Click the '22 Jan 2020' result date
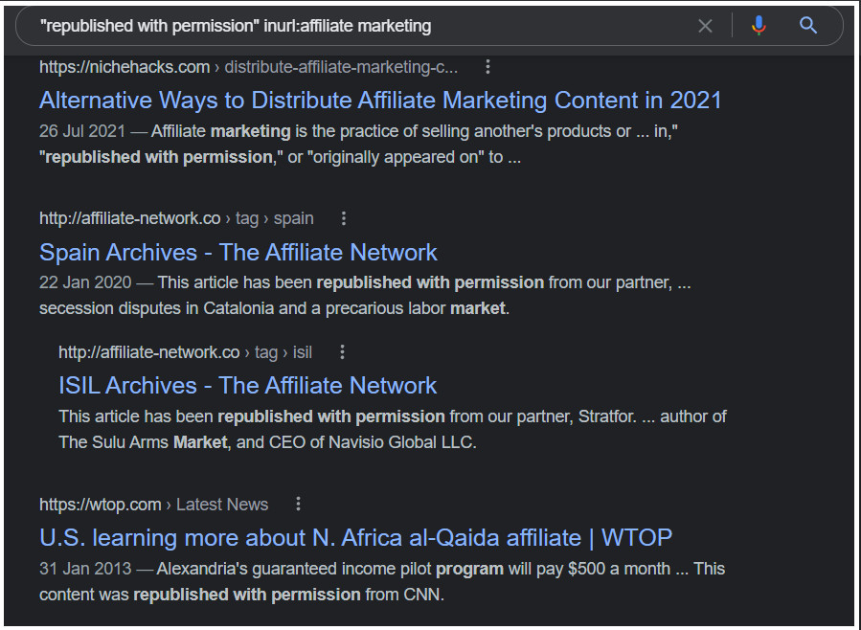 pos(85,282)
